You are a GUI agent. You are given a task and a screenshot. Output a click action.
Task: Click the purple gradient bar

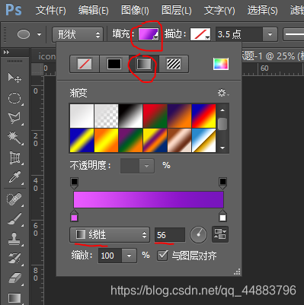click(149, 200)
